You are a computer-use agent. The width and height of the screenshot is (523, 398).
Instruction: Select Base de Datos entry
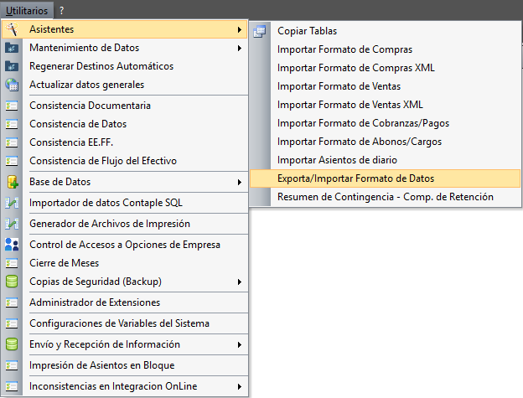125,182
